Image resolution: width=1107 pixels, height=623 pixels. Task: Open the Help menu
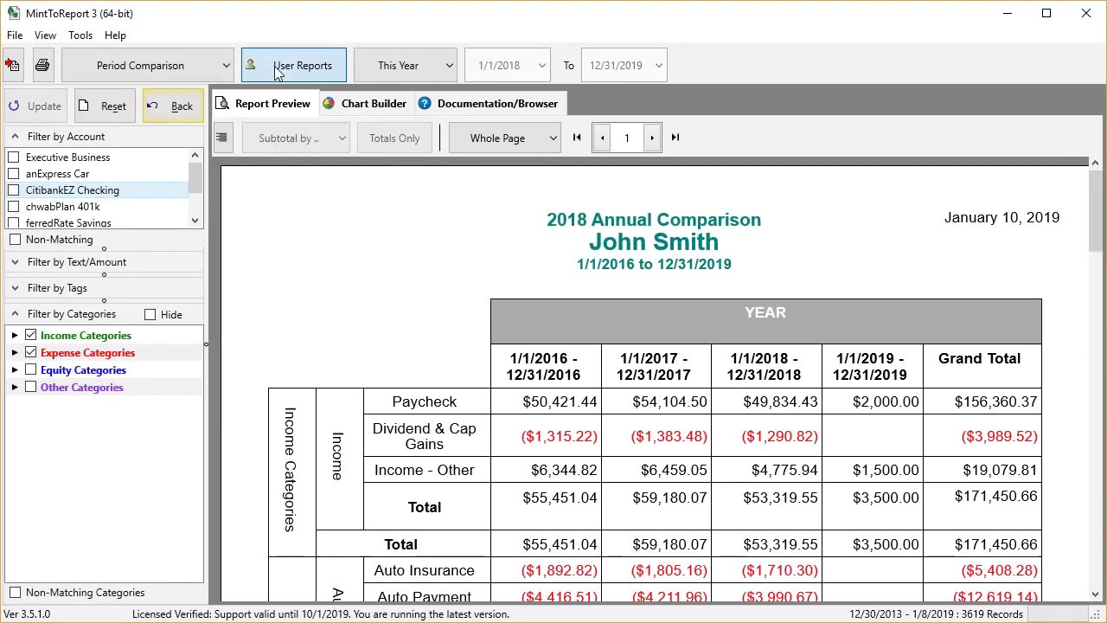coord(115,35)
